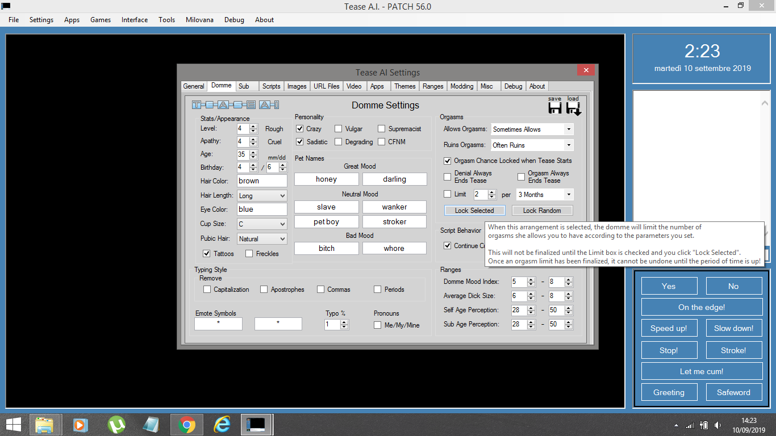Screen dimensions: 776x436
Task: Open the Hair Length dropdown
Action: [262, 196]
